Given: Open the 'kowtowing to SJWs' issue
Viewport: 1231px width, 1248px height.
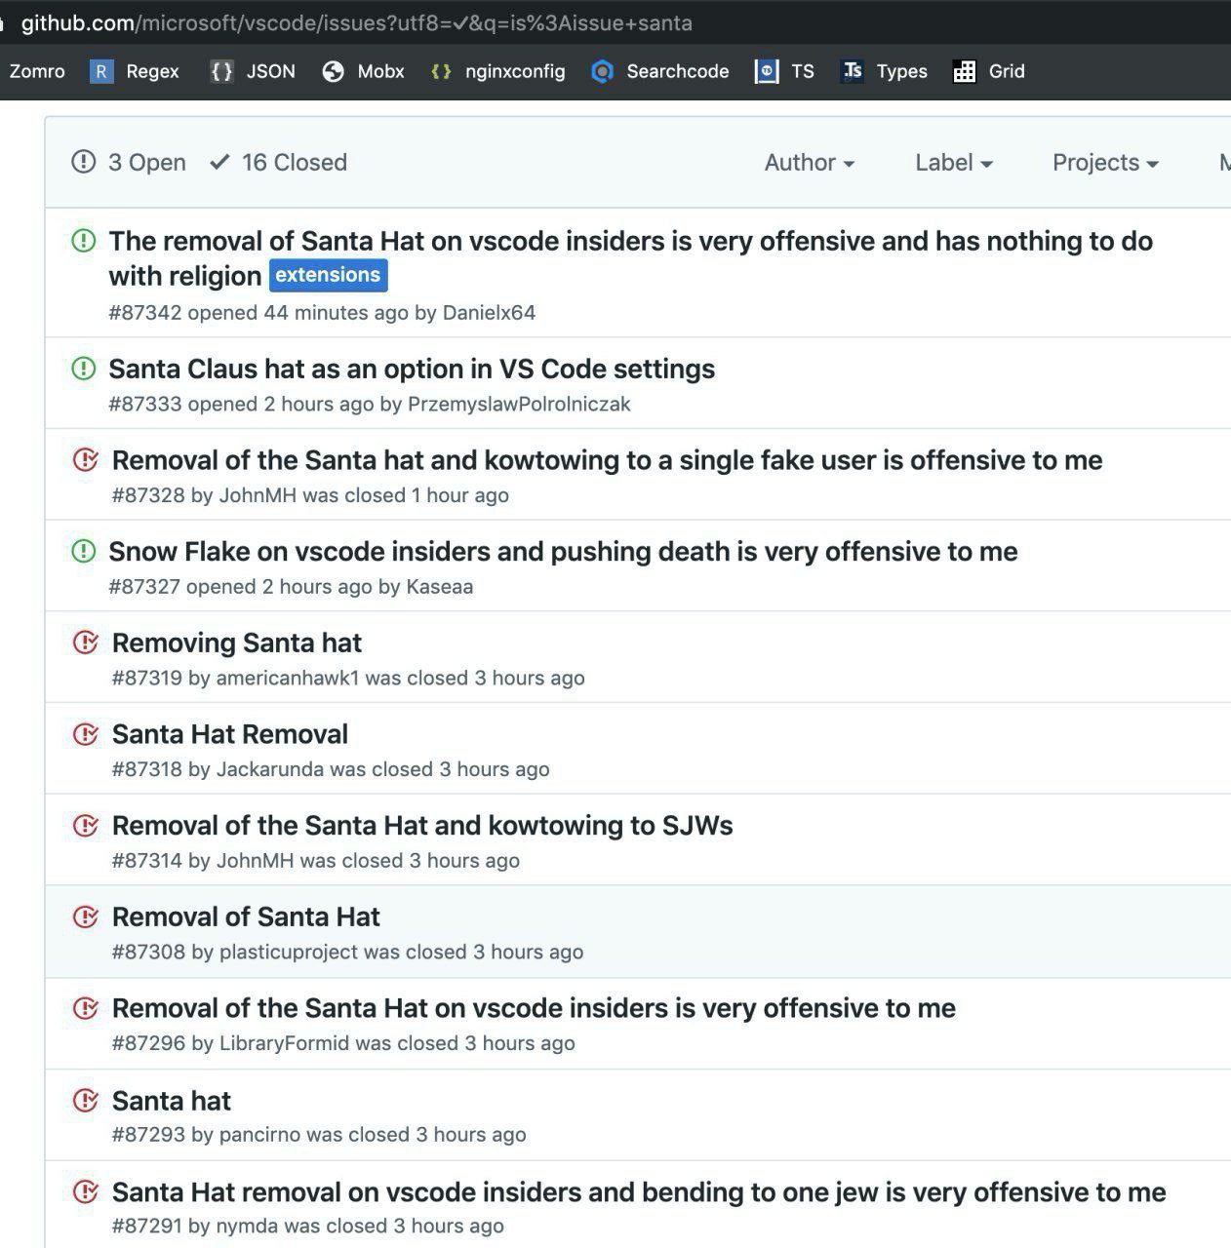Looking at the screenshot, I should [x=422, y=825].
